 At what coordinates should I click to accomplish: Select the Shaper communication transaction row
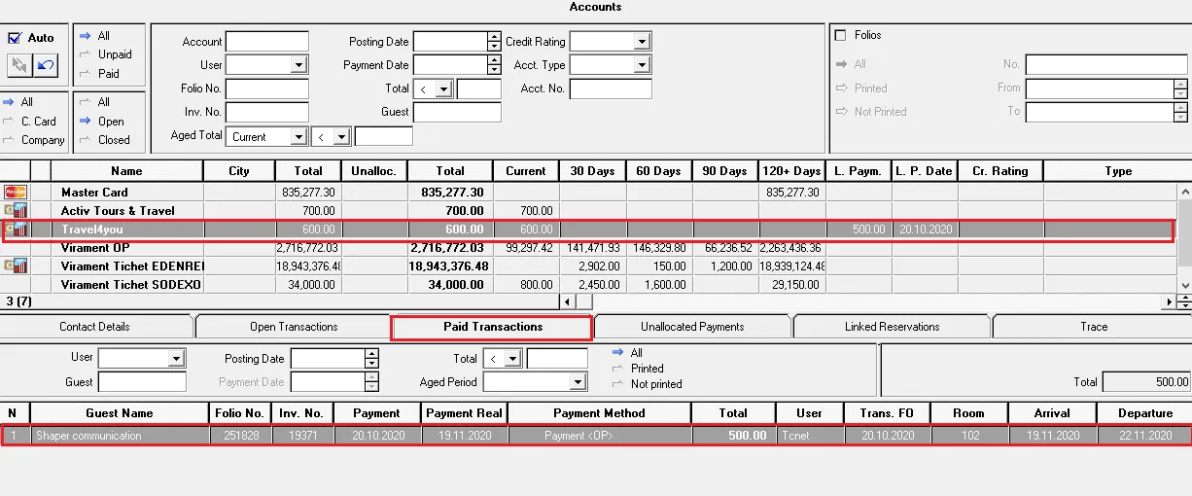pos(596,436)
